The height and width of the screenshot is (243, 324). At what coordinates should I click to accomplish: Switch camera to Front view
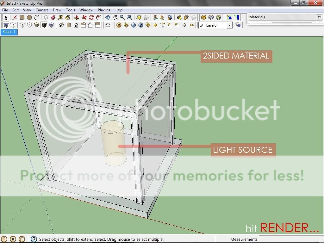click(76, 25)
